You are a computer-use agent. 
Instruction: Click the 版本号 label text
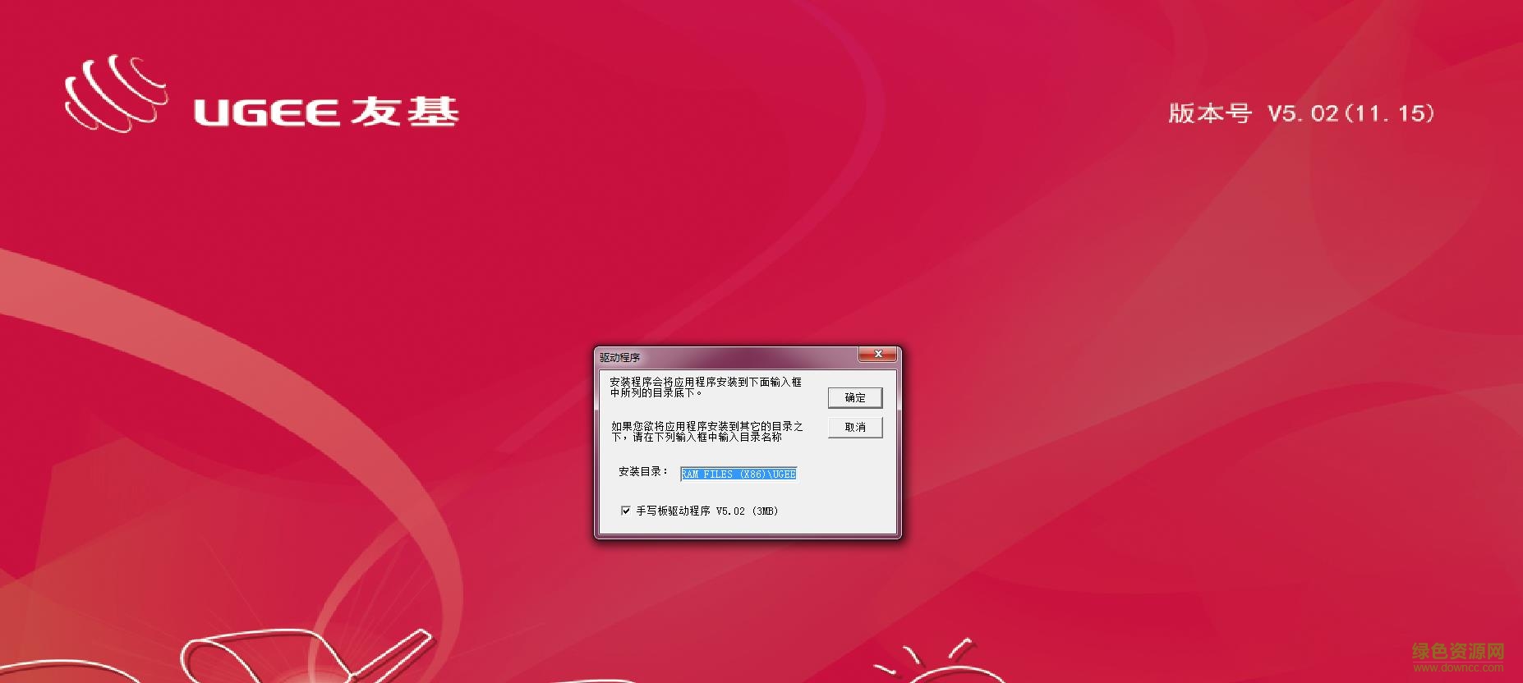pos(1209,113)
